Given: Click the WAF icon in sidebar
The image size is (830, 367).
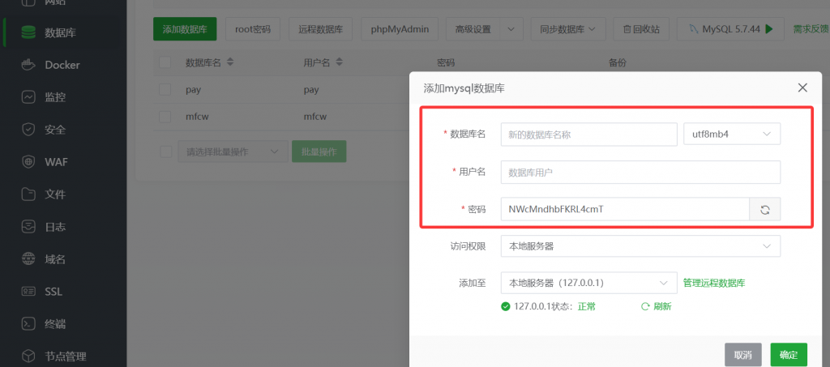Looking at the screenshot, I should tap(29, 162).
